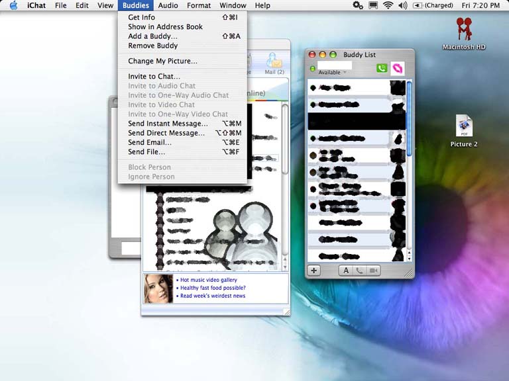Image resolution: width=509 pixels, height=381 pixels.
Task: Click the woman's photo thumbnail
Action: (x=158, y=288)
